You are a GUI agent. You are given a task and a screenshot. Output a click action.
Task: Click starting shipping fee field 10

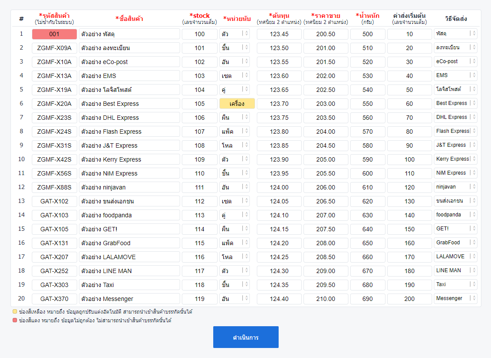409,34
